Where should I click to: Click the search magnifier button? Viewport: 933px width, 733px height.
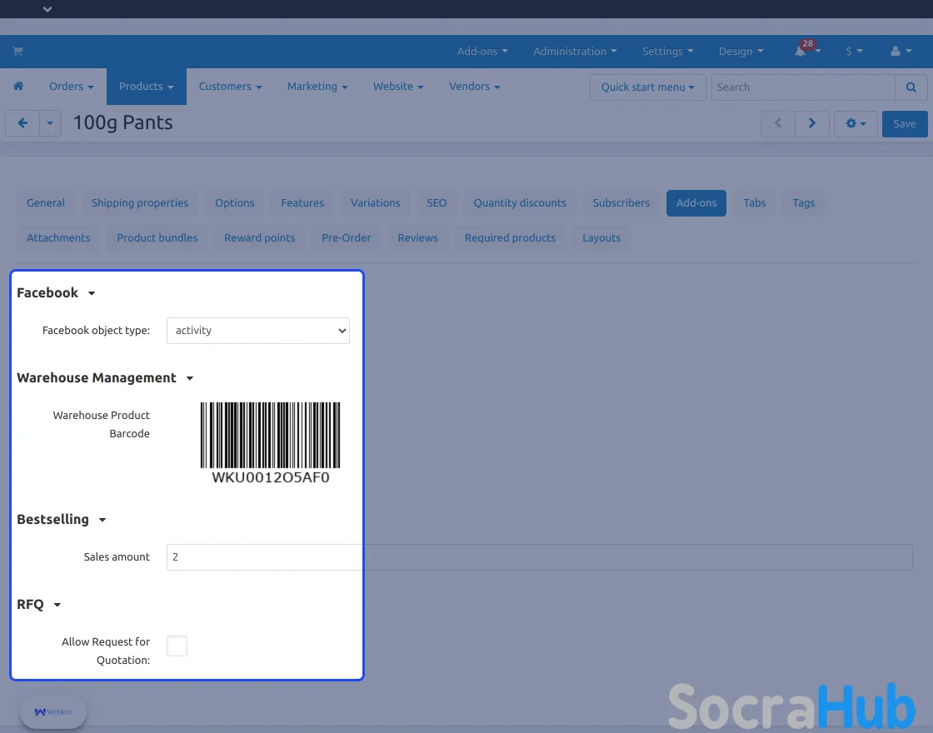(x=911, y=87)
